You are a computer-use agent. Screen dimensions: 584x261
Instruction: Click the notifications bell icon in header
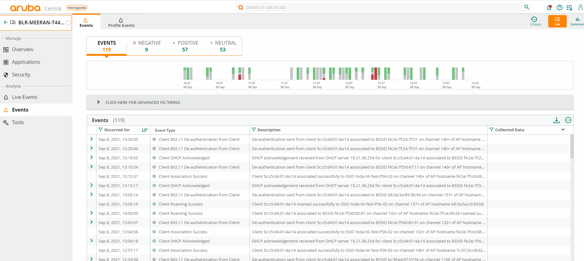549,8
